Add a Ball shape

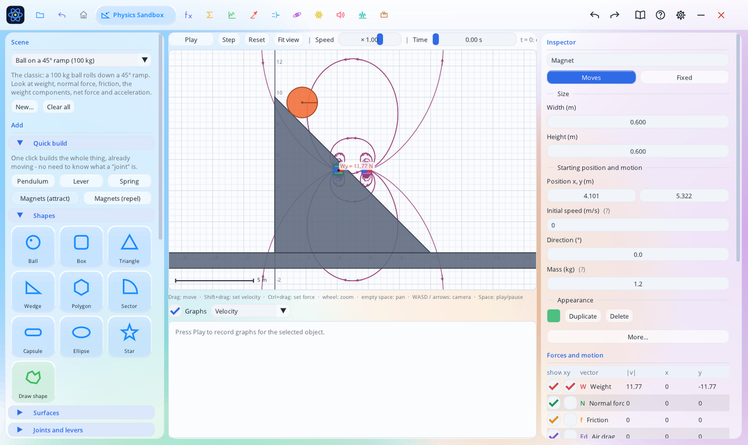click(x=33, y=246)
